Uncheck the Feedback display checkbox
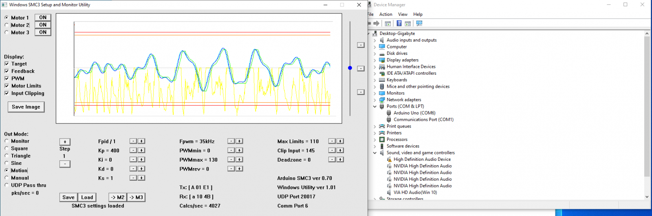Viewport: 652px width, 216px height. click(7, 71)
